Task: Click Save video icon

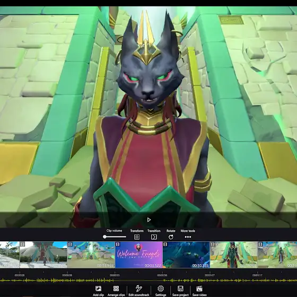Action: pos(199,289)
